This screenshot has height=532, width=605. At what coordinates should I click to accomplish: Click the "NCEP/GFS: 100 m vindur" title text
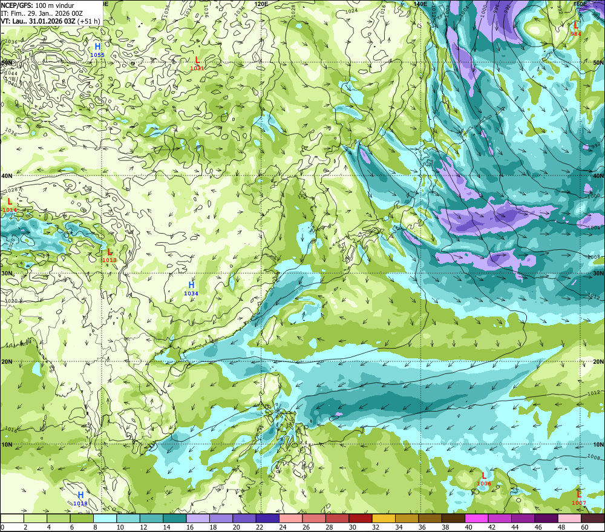[x=38, y=5]
